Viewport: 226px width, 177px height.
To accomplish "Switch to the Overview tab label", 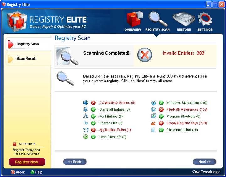I will (x=133, y=30).
